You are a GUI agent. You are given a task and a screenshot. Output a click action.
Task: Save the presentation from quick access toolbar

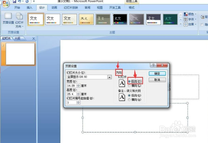(x=14, y=1)
